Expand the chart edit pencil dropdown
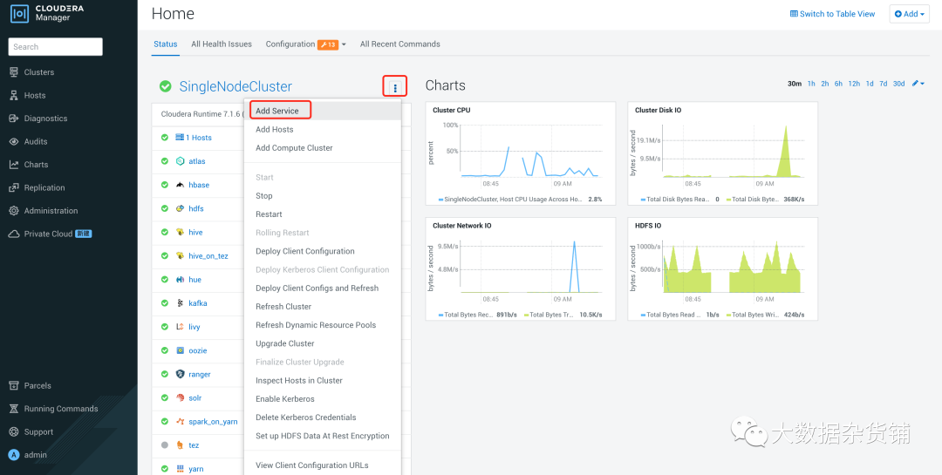This screenshot has width=942, height=475. pyautogui.click(x=918, y=84)
